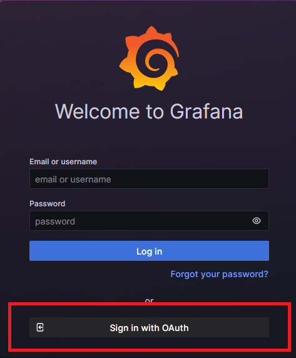This screenshot has height=358, width=296.
Task: Focus the Password input field
Action: [149, 221]
